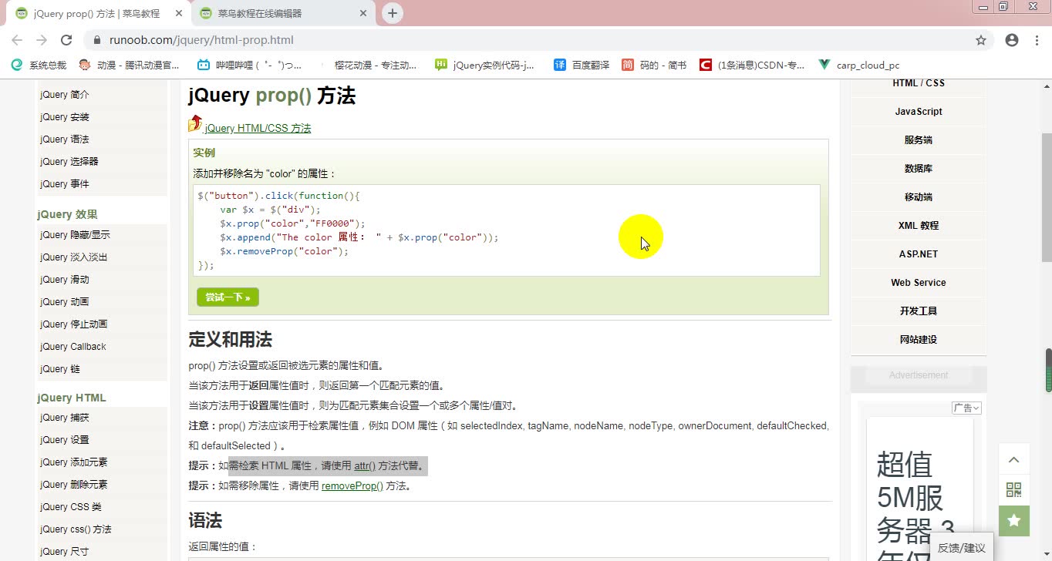Open jQuery实例代码 bookmark
The width and height of the screenshot is (1052, 561).
pyautogui.click(x=484, y=66)
